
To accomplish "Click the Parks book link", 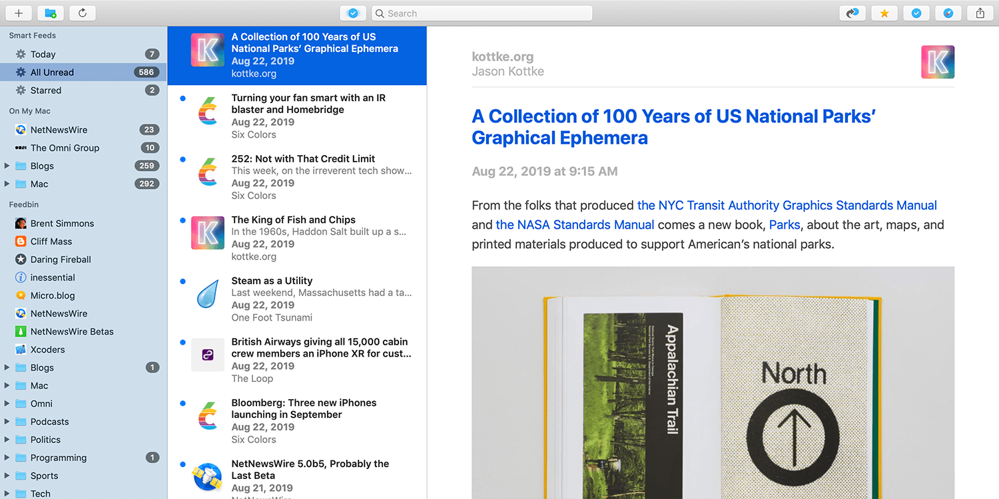I will click(784, 225).
